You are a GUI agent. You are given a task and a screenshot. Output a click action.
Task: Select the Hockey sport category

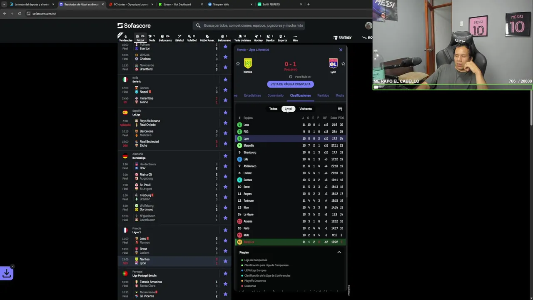point(259,38)
